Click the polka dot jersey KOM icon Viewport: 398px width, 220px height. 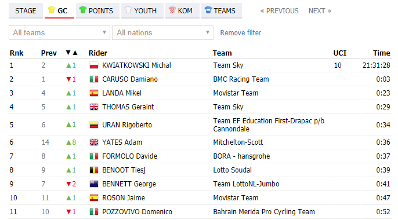pyautogui.click(x=172, y=10)
